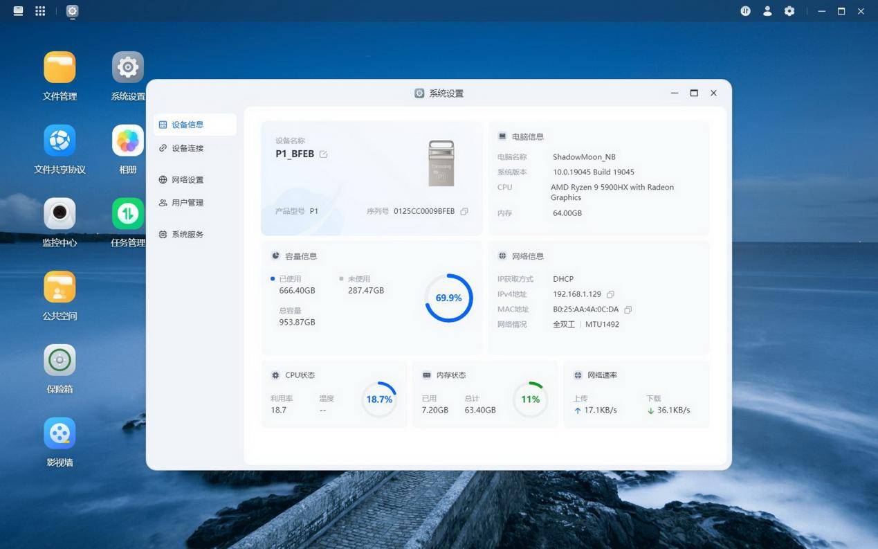The image size is (878, 549).
Task: Open the app grid launcher icon
Action: 40,11
